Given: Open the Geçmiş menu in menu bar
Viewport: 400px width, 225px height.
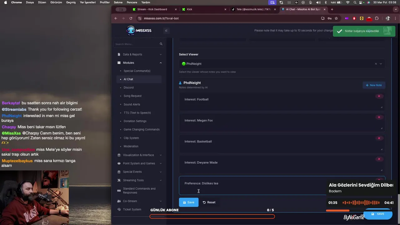Looking at the screenshot, I should point(71,2).
